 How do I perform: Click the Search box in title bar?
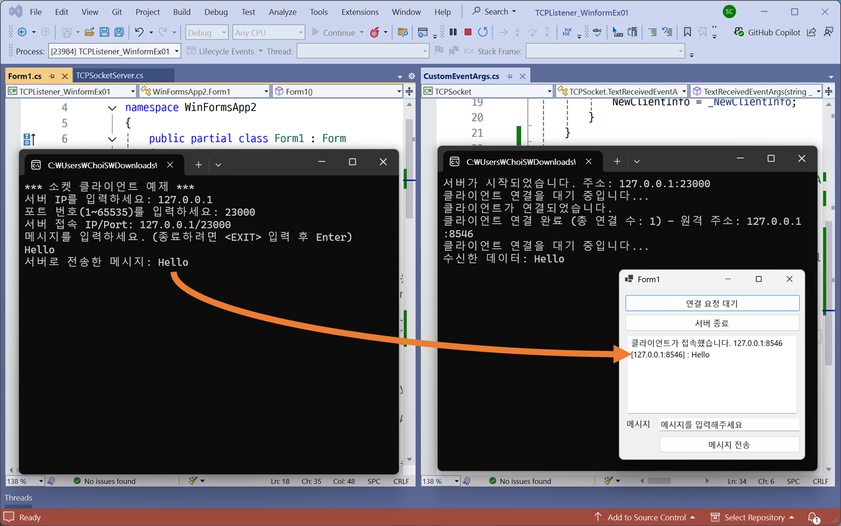click(x=494, y=11)
